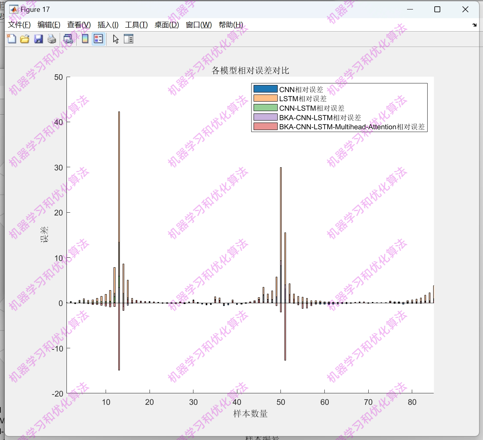Click the Figure 17 window title text

click(35, 9)
